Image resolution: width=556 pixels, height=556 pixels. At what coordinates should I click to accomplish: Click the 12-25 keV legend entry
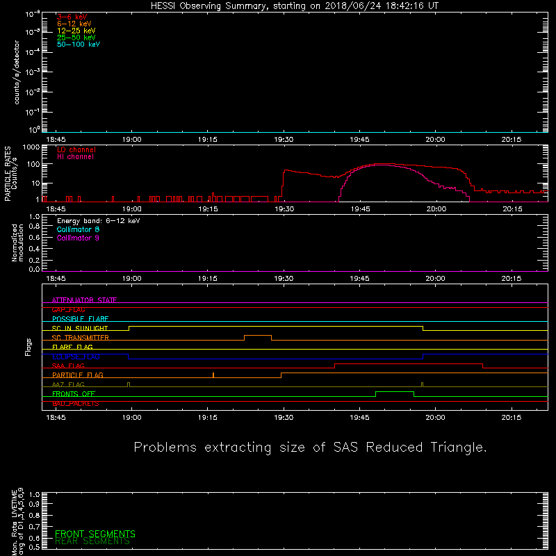click(76, 31)
